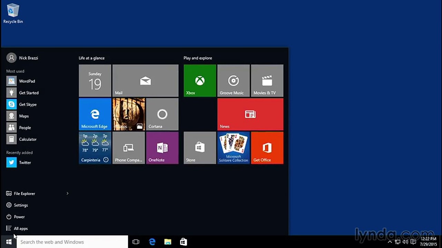Click the Recently added section label

[x=19, y=153]
